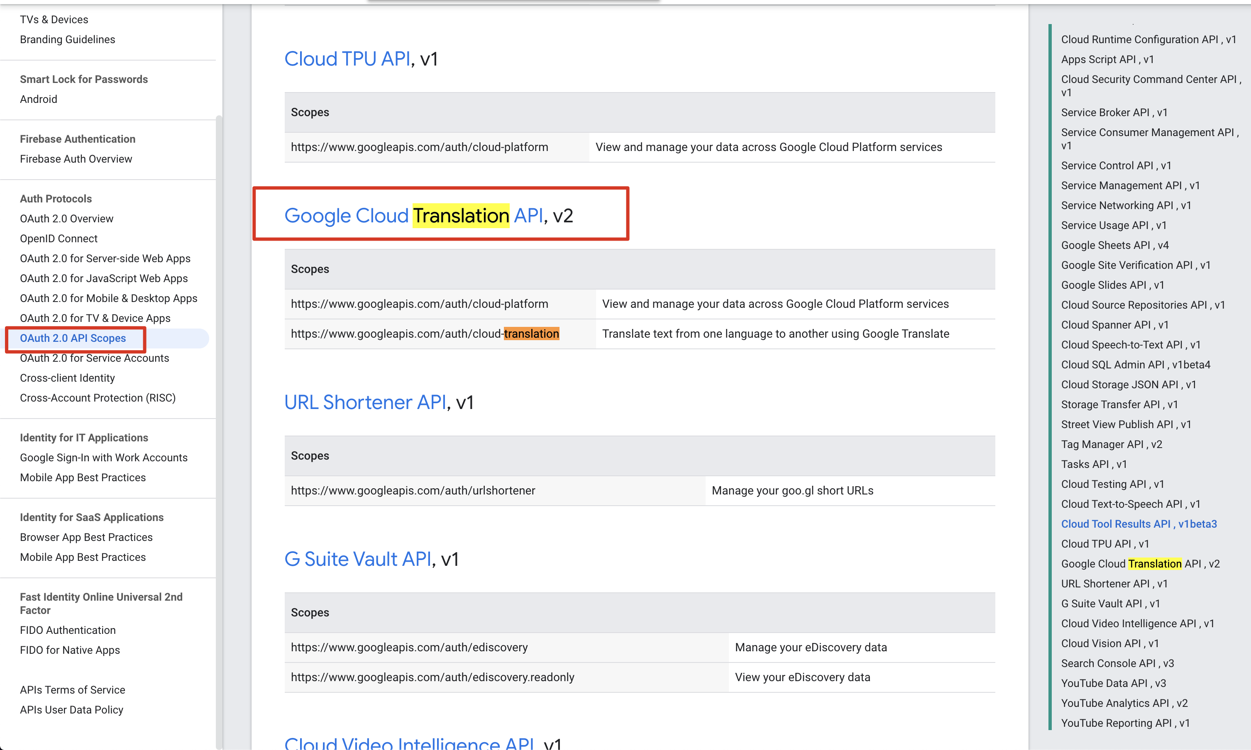The width and height of the screenshot is (1251, 750).
Task: Jump to Google Sheets API v4 in contents
Action: [1114, 246]
